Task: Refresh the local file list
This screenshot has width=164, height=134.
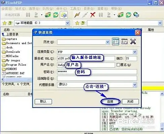Action: click(56, 15)
